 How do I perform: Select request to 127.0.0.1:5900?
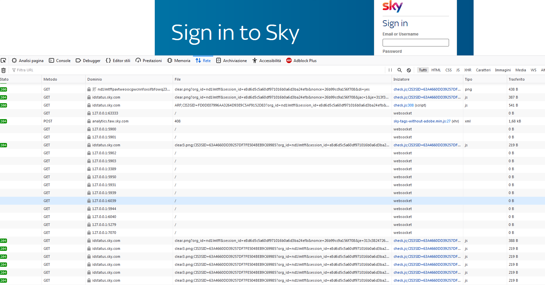point(272,129)
